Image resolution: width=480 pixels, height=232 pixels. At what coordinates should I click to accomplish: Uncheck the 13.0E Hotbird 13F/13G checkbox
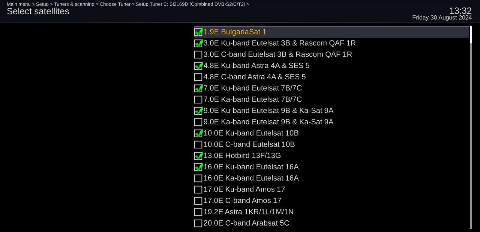198,156
